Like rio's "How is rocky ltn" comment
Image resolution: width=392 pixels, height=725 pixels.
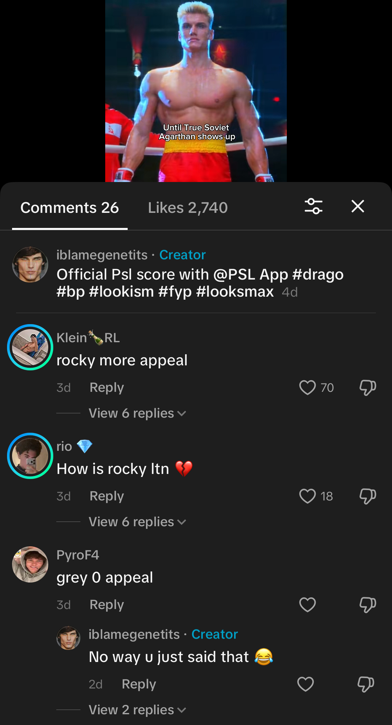307,496
